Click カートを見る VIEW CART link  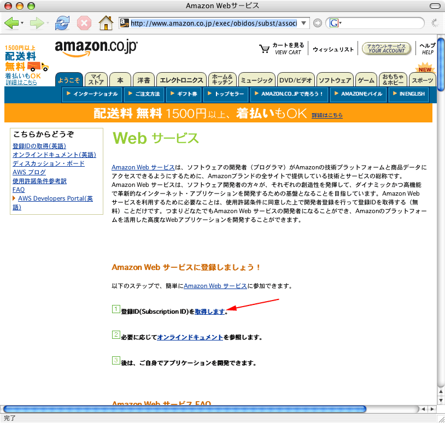(288, 49)
